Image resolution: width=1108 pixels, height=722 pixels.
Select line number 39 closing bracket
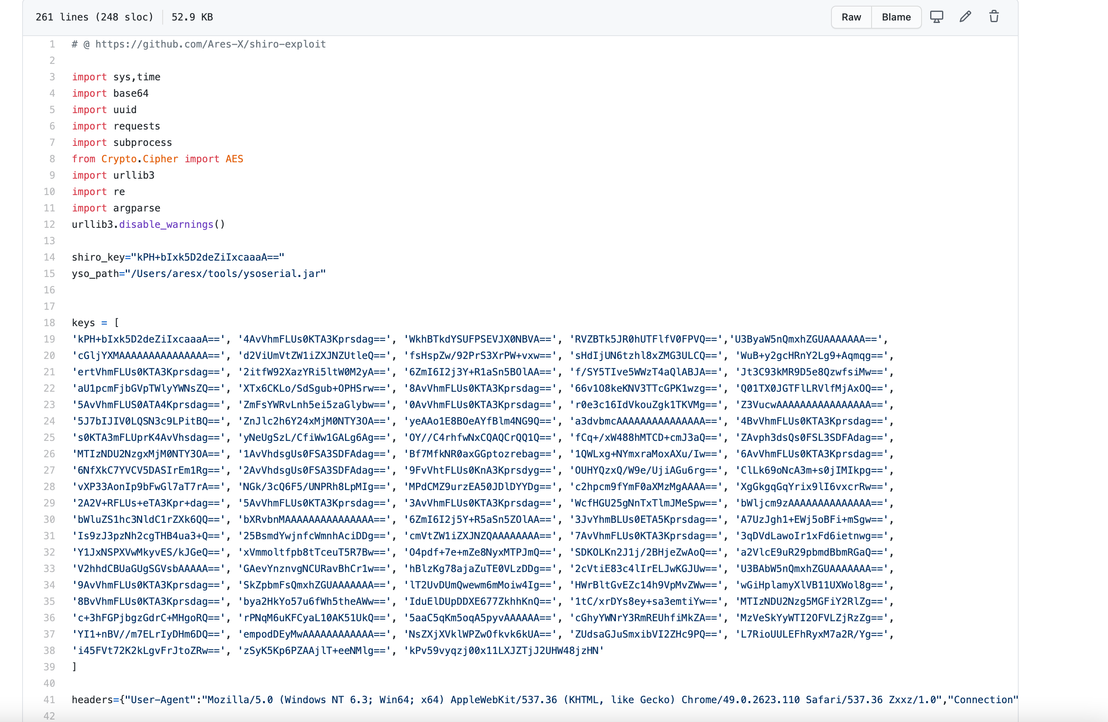point(49,667)
